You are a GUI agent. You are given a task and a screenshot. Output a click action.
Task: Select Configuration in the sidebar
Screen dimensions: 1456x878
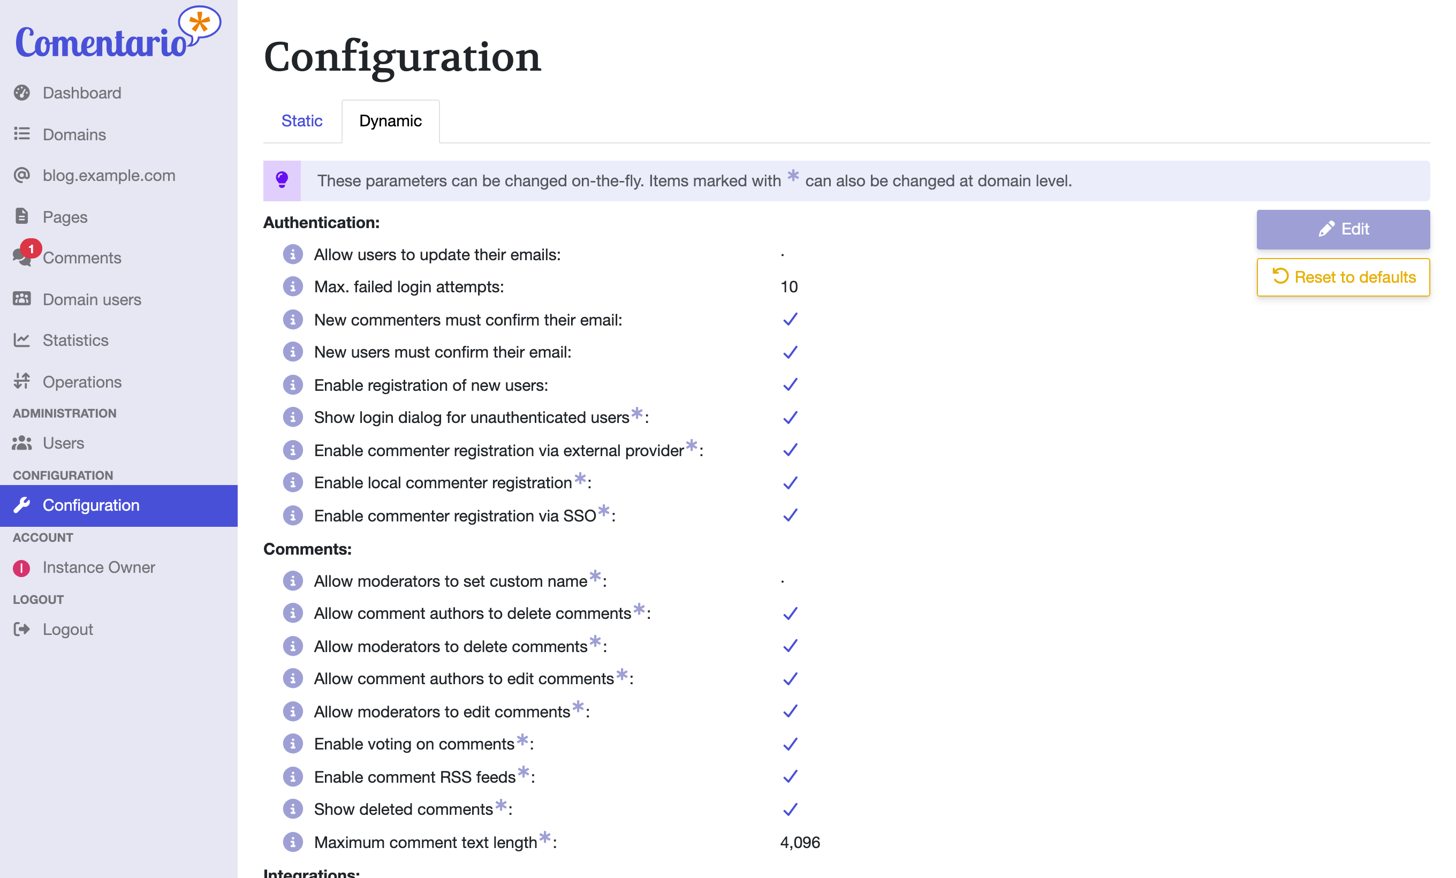[119, 506]
